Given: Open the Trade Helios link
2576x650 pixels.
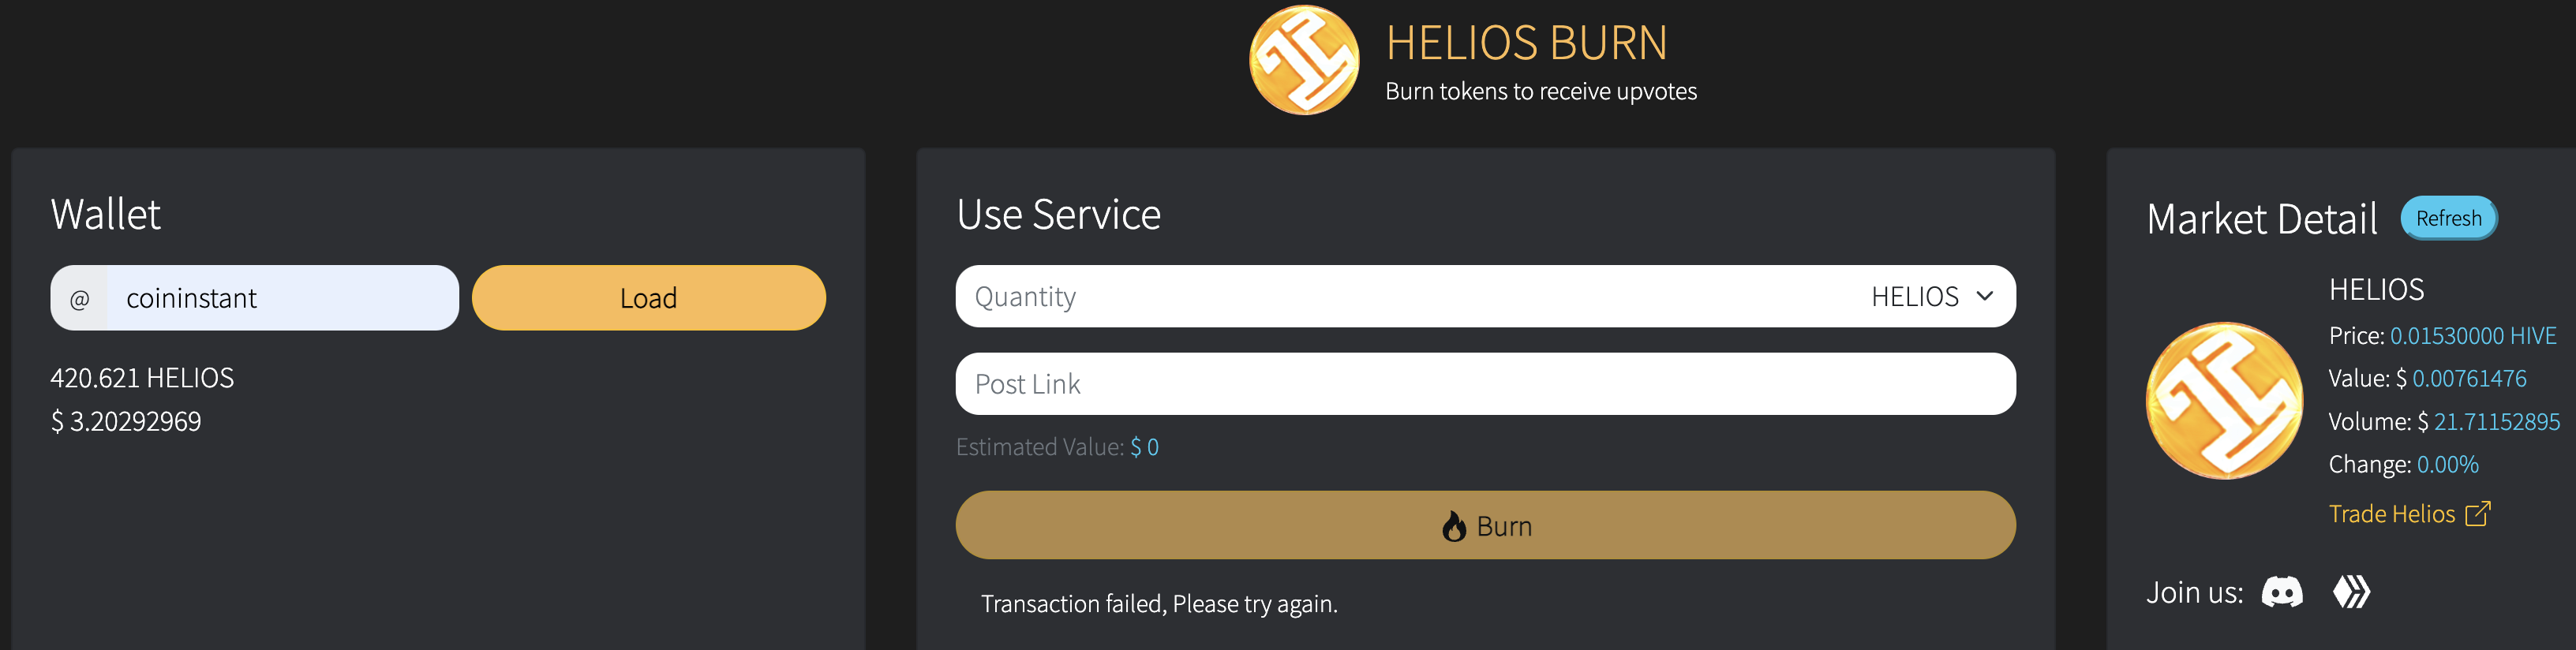Looking at the screenshot, I should pos(2392,514).
